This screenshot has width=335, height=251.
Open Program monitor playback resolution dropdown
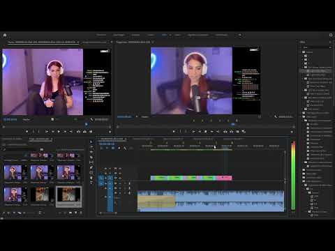pyautogui.click(x=260, y=116)
